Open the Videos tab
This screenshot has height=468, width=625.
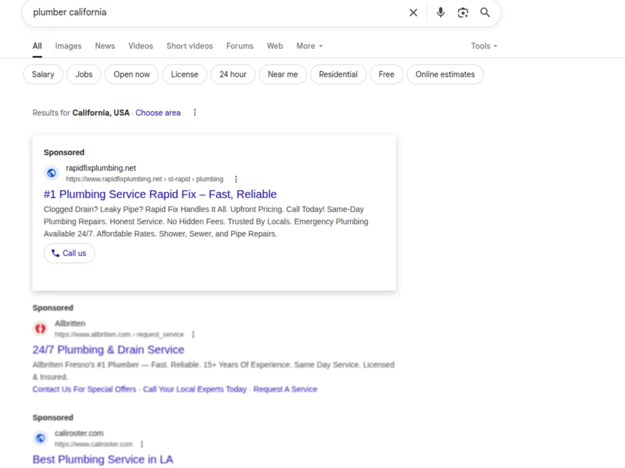click(x=140, y=46)
